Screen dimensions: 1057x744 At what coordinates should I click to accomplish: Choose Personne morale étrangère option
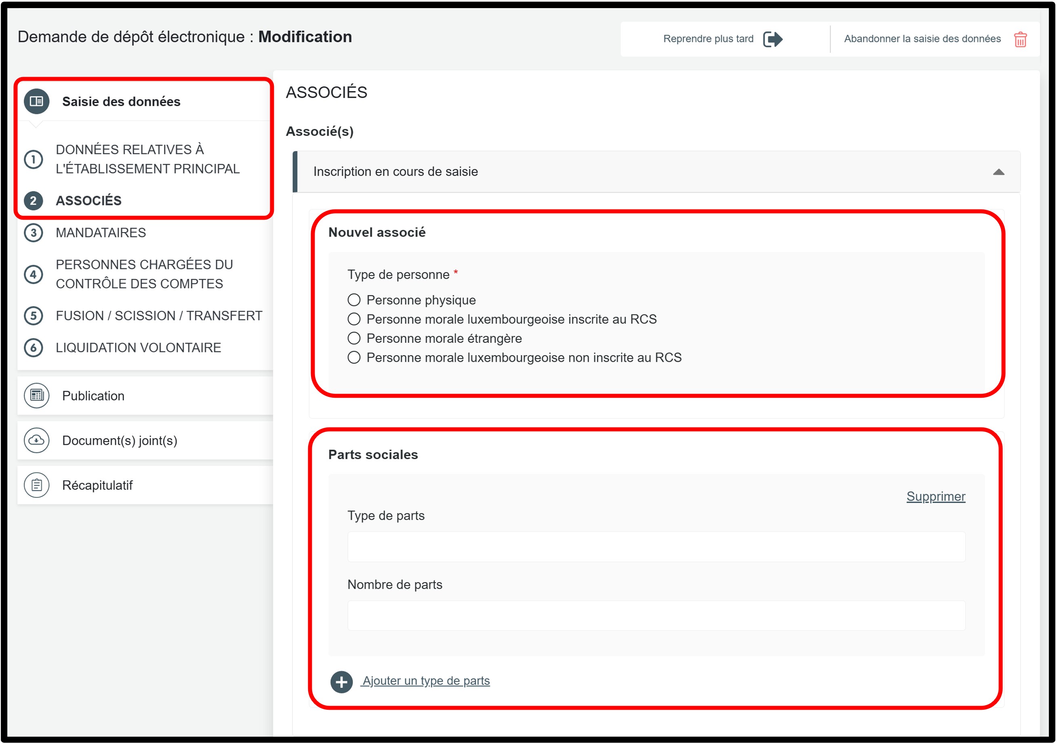(353, 338)
